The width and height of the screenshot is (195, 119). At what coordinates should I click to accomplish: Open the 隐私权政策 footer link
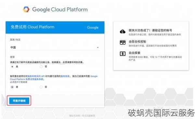click(x=74, y=116)
